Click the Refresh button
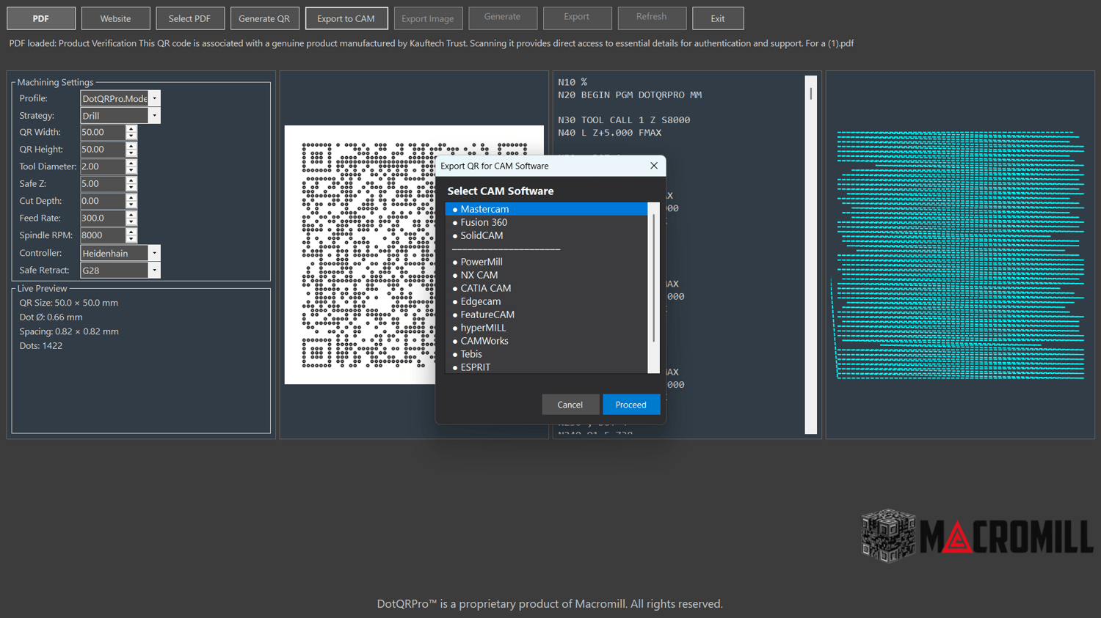The width and height of the screenshot is (1101, 618). 652,18
